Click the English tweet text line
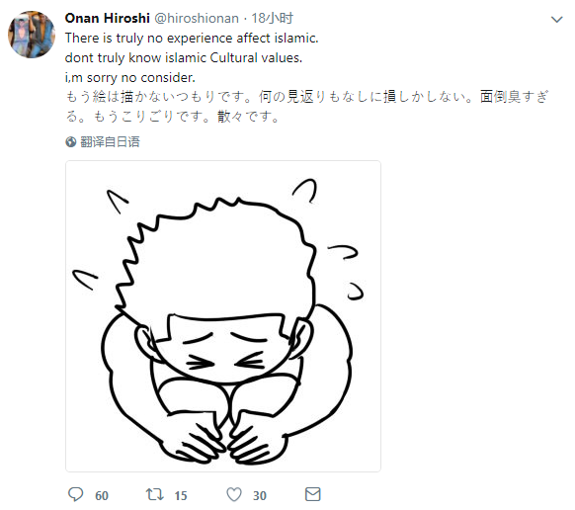 point(192,39)
